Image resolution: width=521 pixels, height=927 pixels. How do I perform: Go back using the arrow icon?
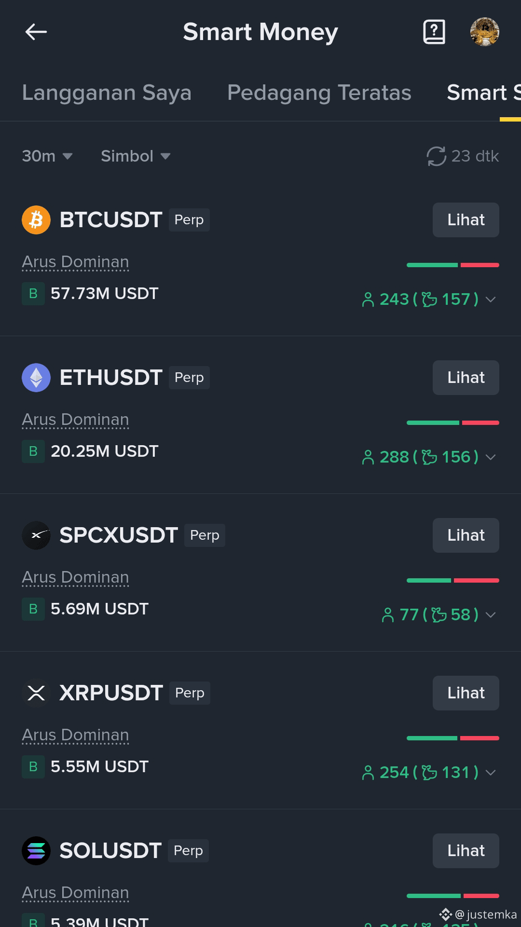(x=36, y=32)
